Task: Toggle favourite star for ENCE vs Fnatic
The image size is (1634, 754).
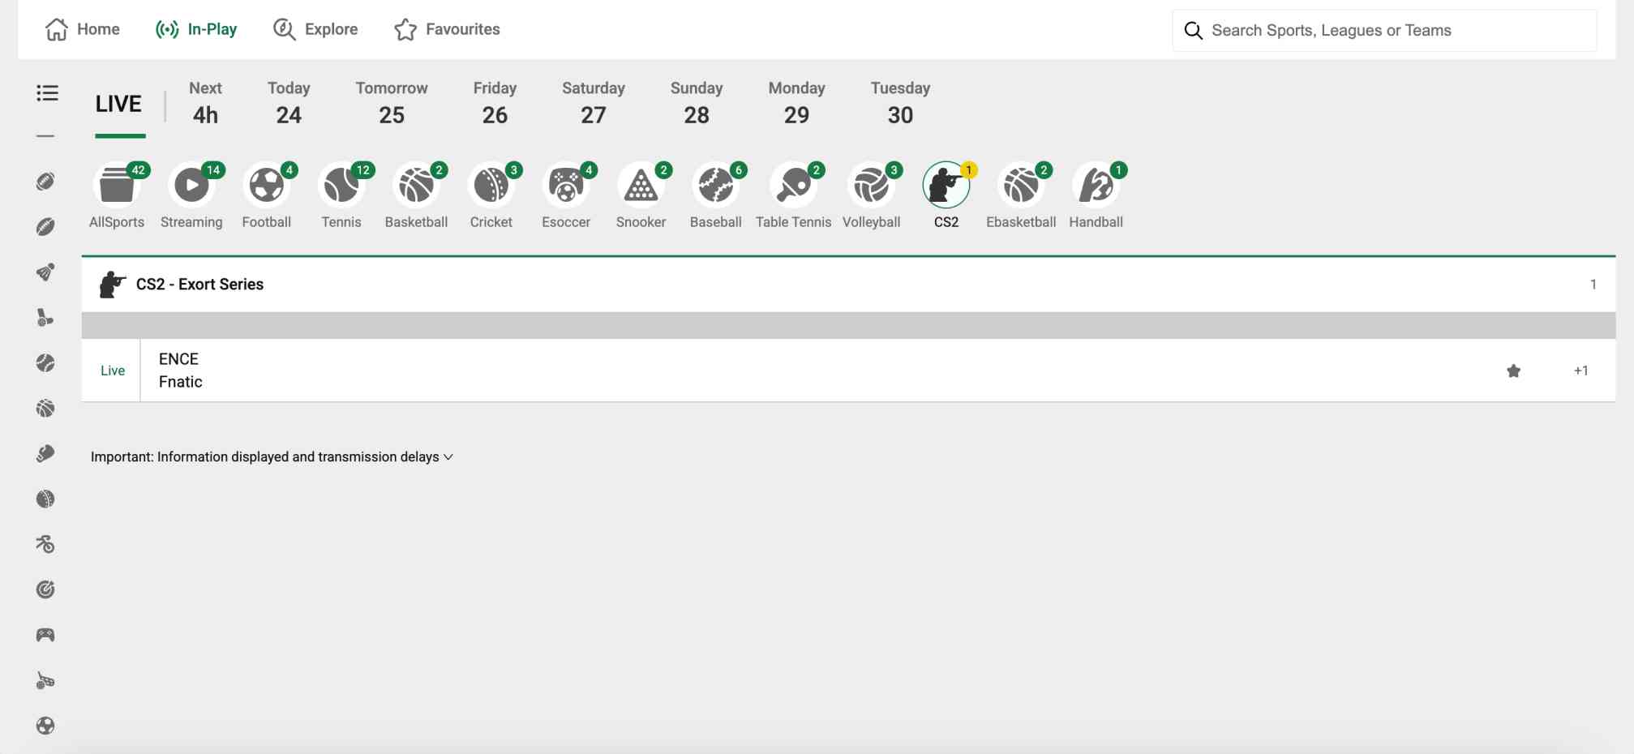Action: tap(1513, 371)
